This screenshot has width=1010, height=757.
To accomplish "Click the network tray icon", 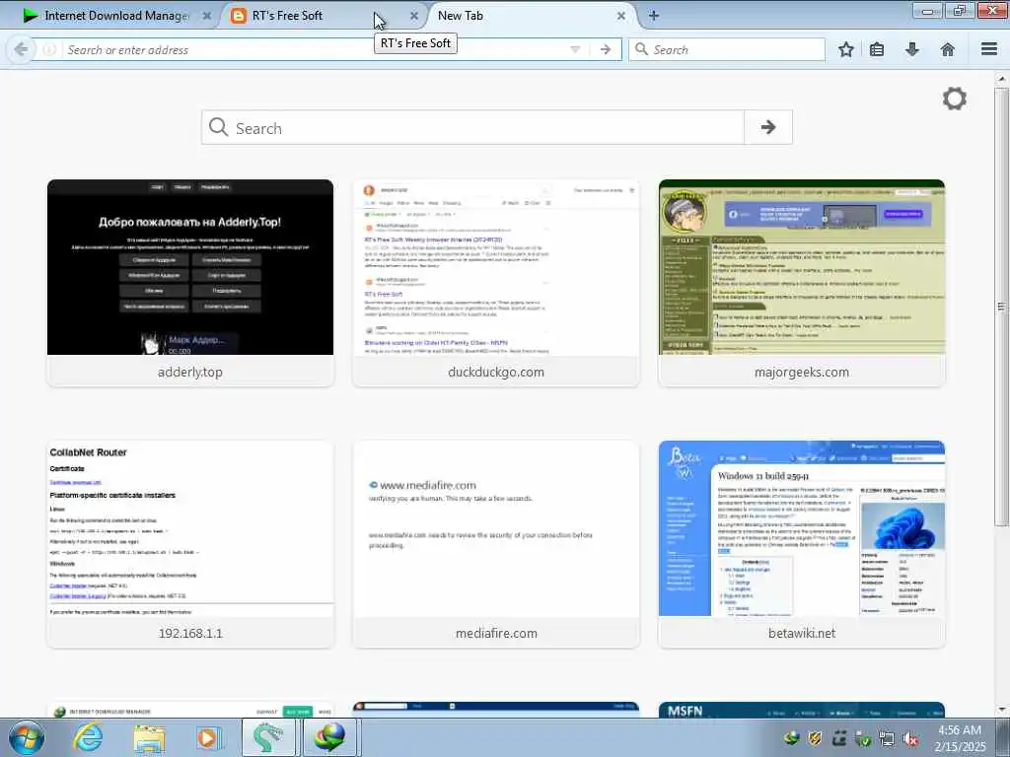I will (887, 738).
